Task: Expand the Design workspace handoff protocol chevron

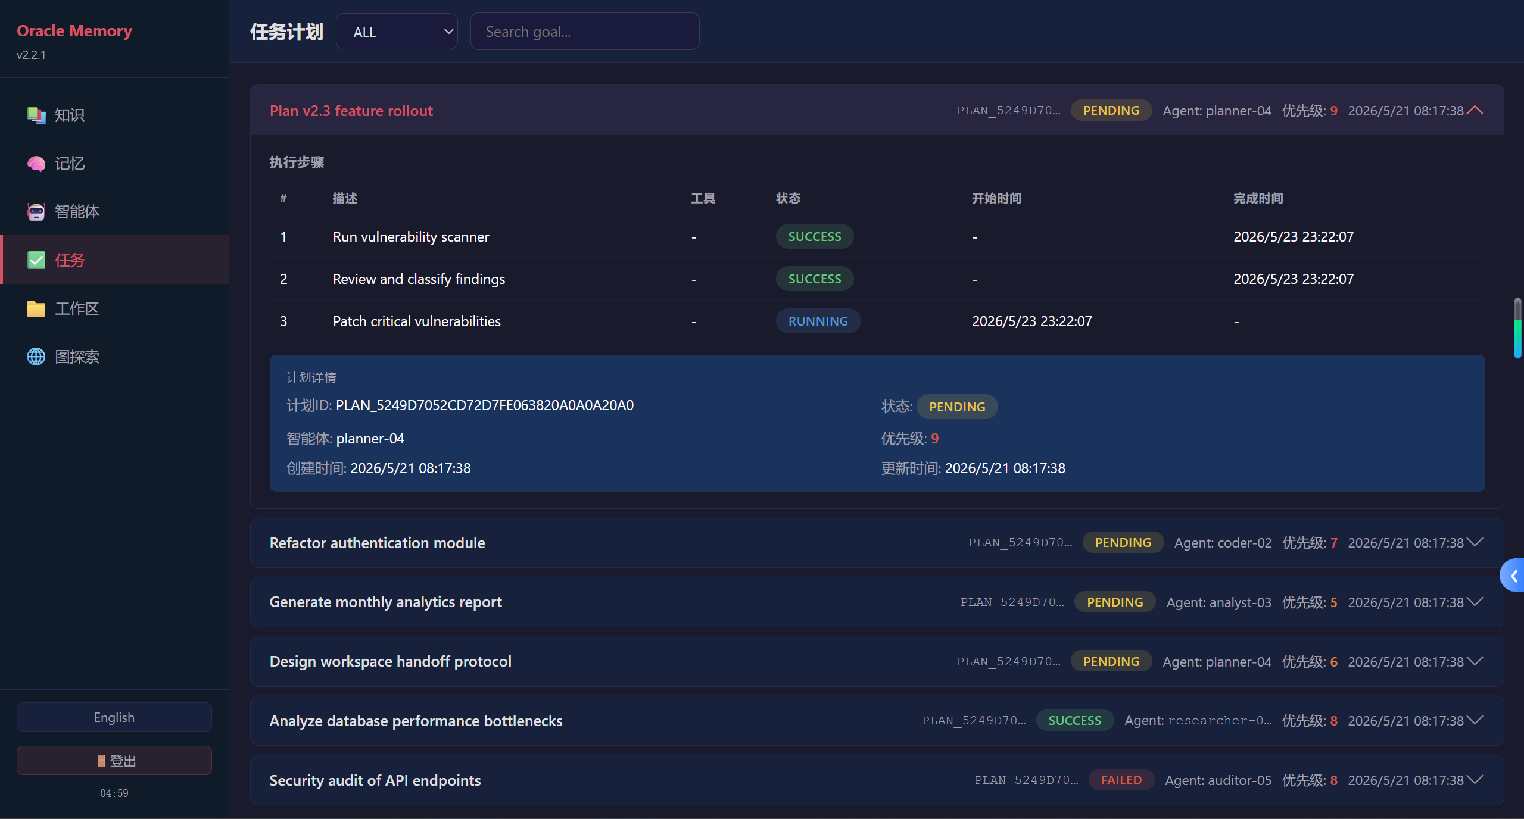Action: pyautogui.click(x=1475, y=661)
